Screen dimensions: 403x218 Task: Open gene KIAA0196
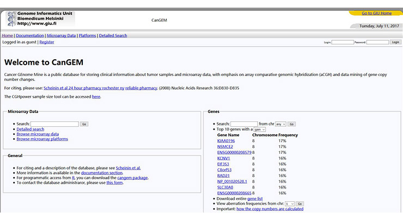point(226,141)
